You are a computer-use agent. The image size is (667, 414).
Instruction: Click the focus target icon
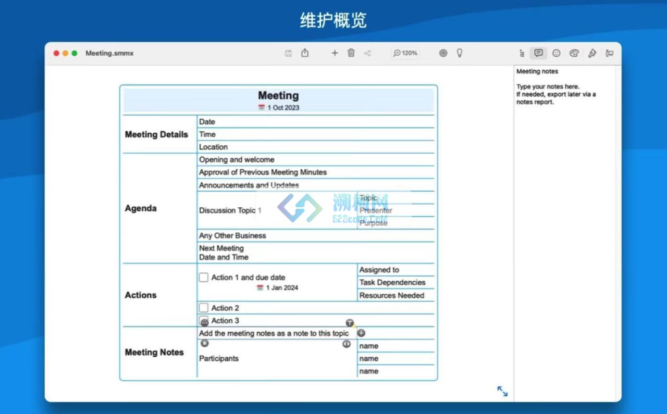click(x=443, y=53)
